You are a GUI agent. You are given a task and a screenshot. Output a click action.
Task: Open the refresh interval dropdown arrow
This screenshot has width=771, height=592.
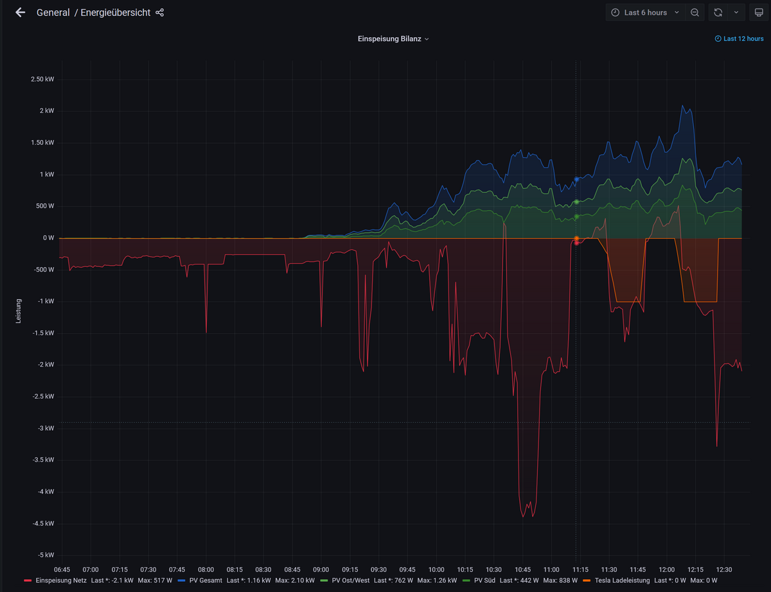click(x=736, y=12)
